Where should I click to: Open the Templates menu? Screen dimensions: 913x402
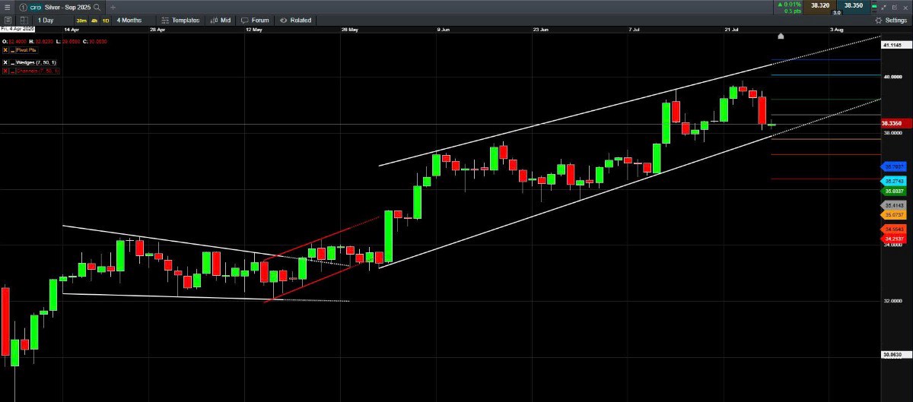(182, 21)
